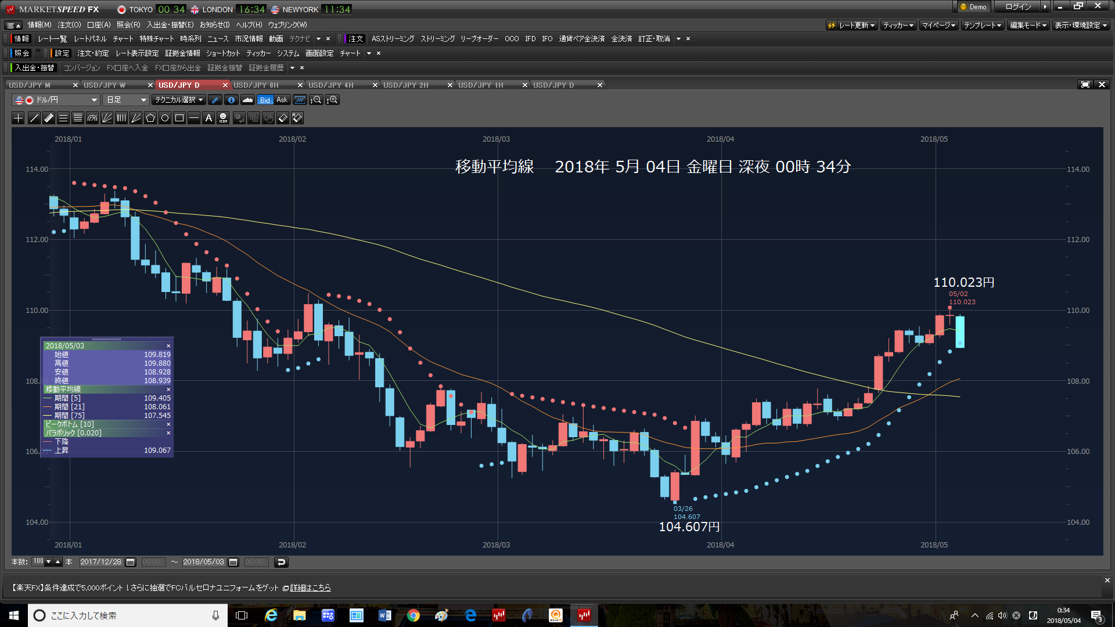Image resolution: width=1115 pixels, height=627 pixels.
Task: Select the text annotation A tool
Action: point(208,118)
